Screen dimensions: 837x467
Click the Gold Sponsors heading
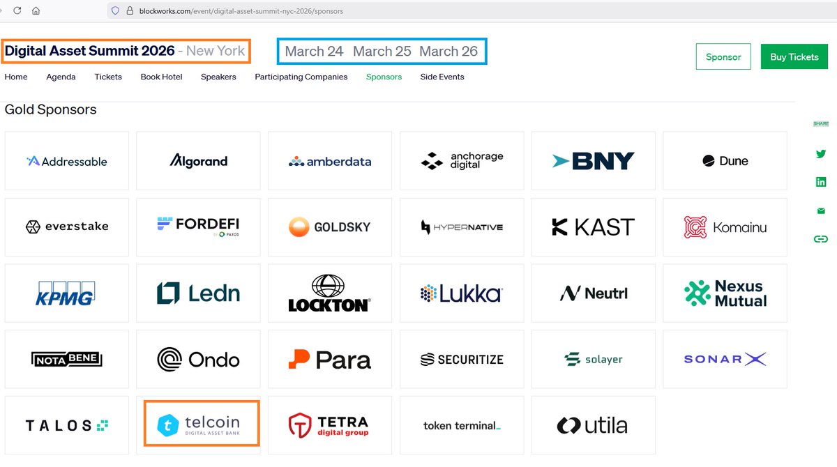50,109
